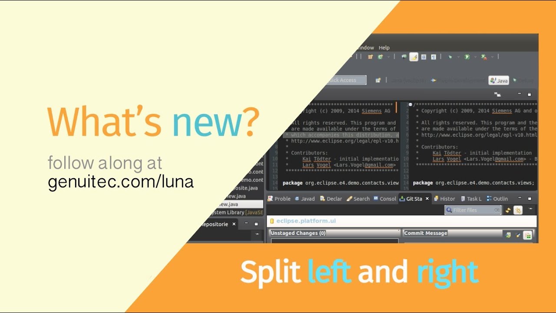Click the package declaration in right editor pane

click(x=473, y=183)
